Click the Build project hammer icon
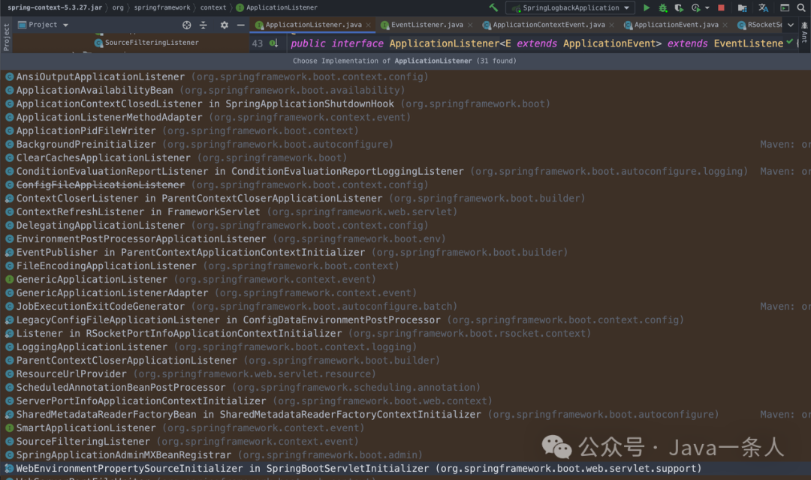This screenshot has width=811, height=480. pos(493,7)
